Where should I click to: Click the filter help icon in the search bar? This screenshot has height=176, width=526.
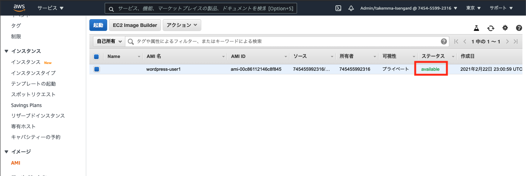click(444, 41)
